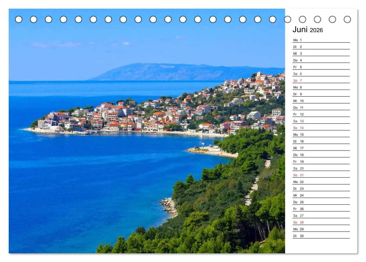Select the row 'Sa 27'
The height and width of the screenshot is (262, 366).
coord(321,216)
